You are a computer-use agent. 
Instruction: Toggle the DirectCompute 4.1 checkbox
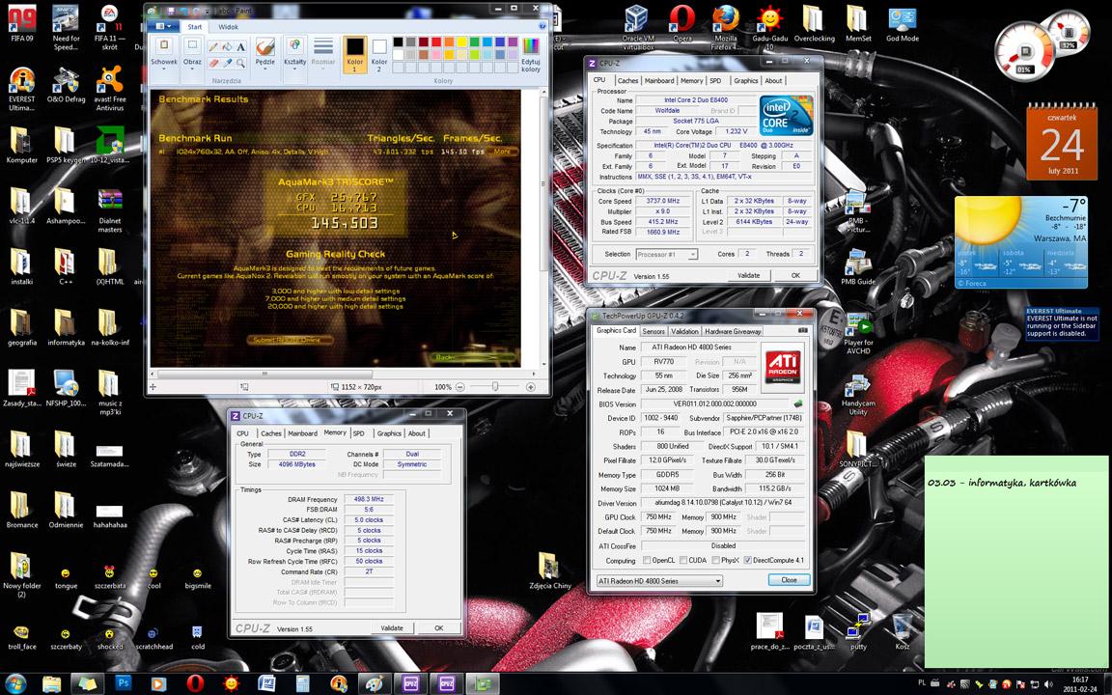tap(747, 560)
